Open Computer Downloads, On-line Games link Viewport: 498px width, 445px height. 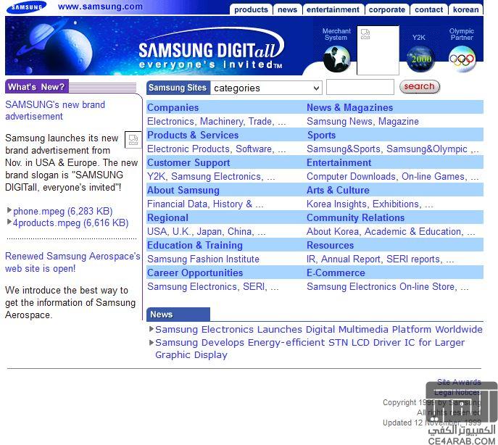click(393, 176)
